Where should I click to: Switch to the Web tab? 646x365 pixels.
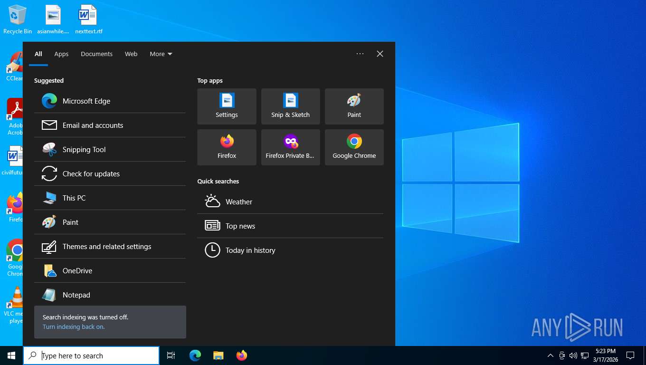pos(131,54)
